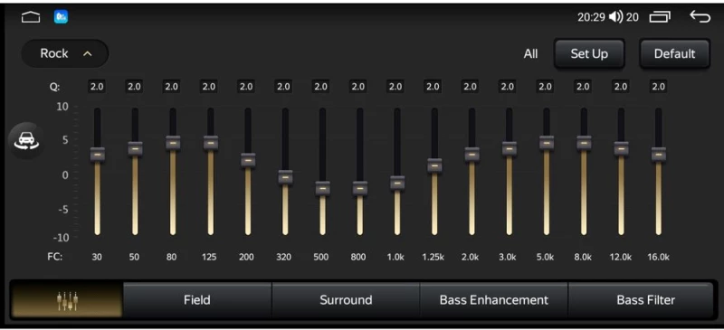
Task: Click the 16.0k frequency label
Action: pyautogui.click(x=659, y=257)
